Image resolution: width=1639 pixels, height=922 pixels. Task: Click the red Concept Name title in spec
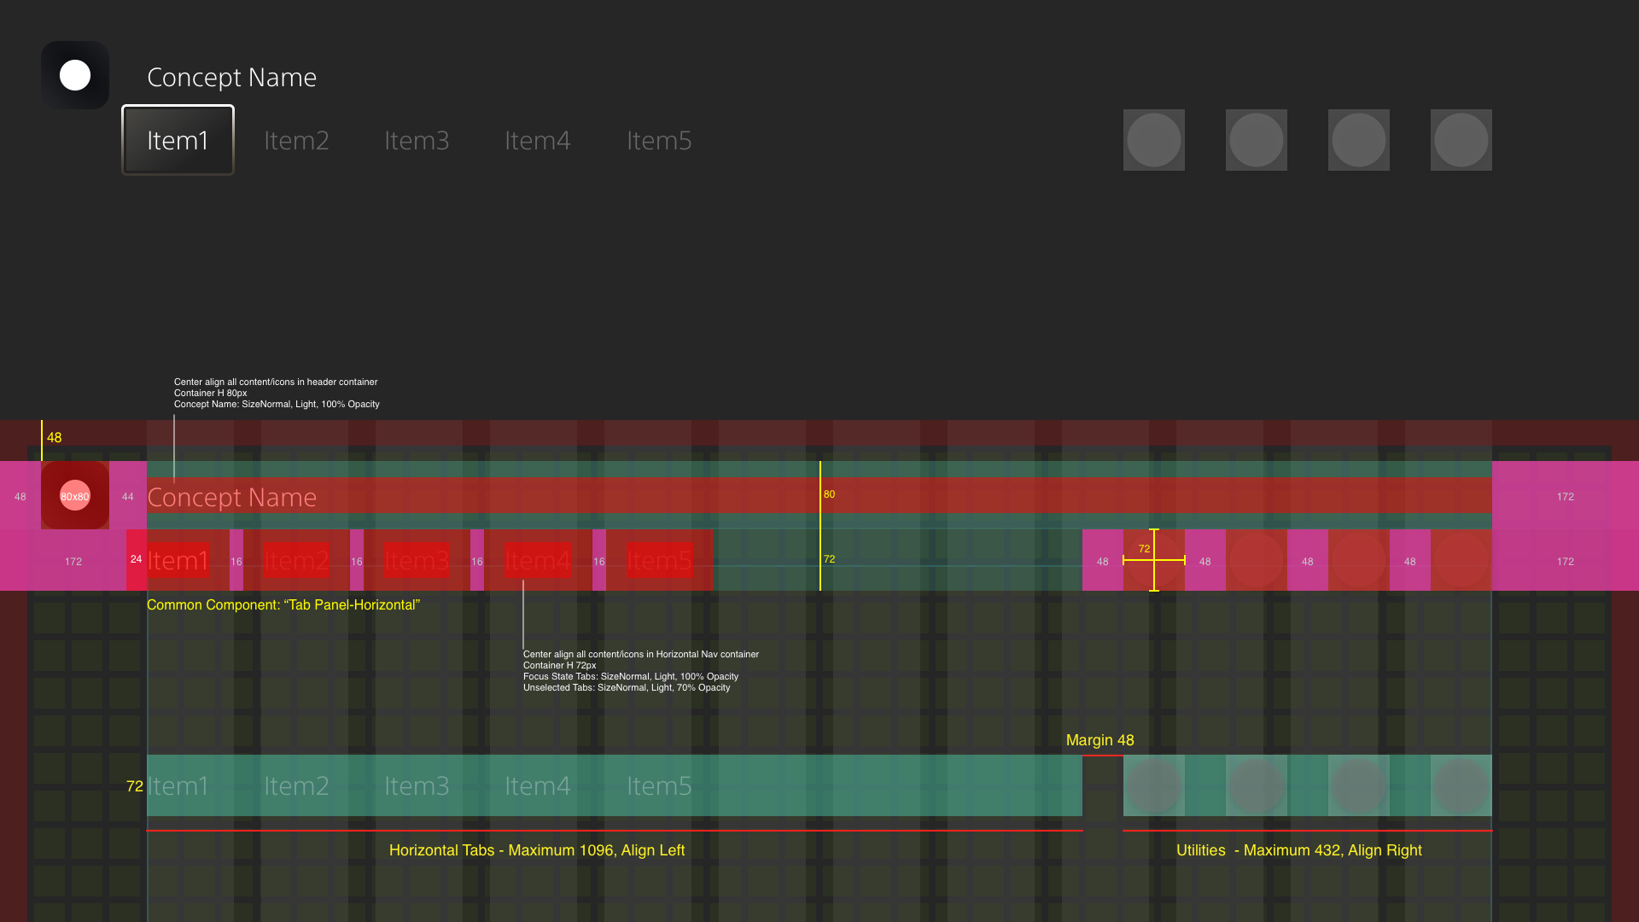pyautogui.click(x=231, y=497)
